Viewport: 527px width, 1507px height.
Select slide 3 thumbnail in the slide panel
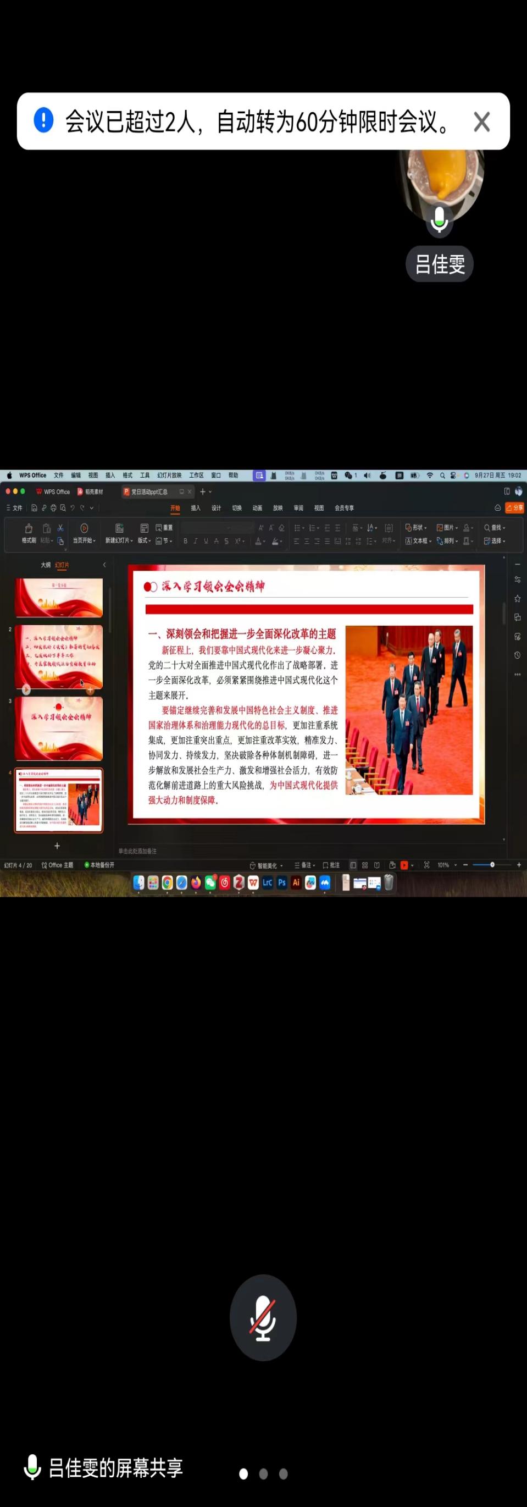coord(58,728)
